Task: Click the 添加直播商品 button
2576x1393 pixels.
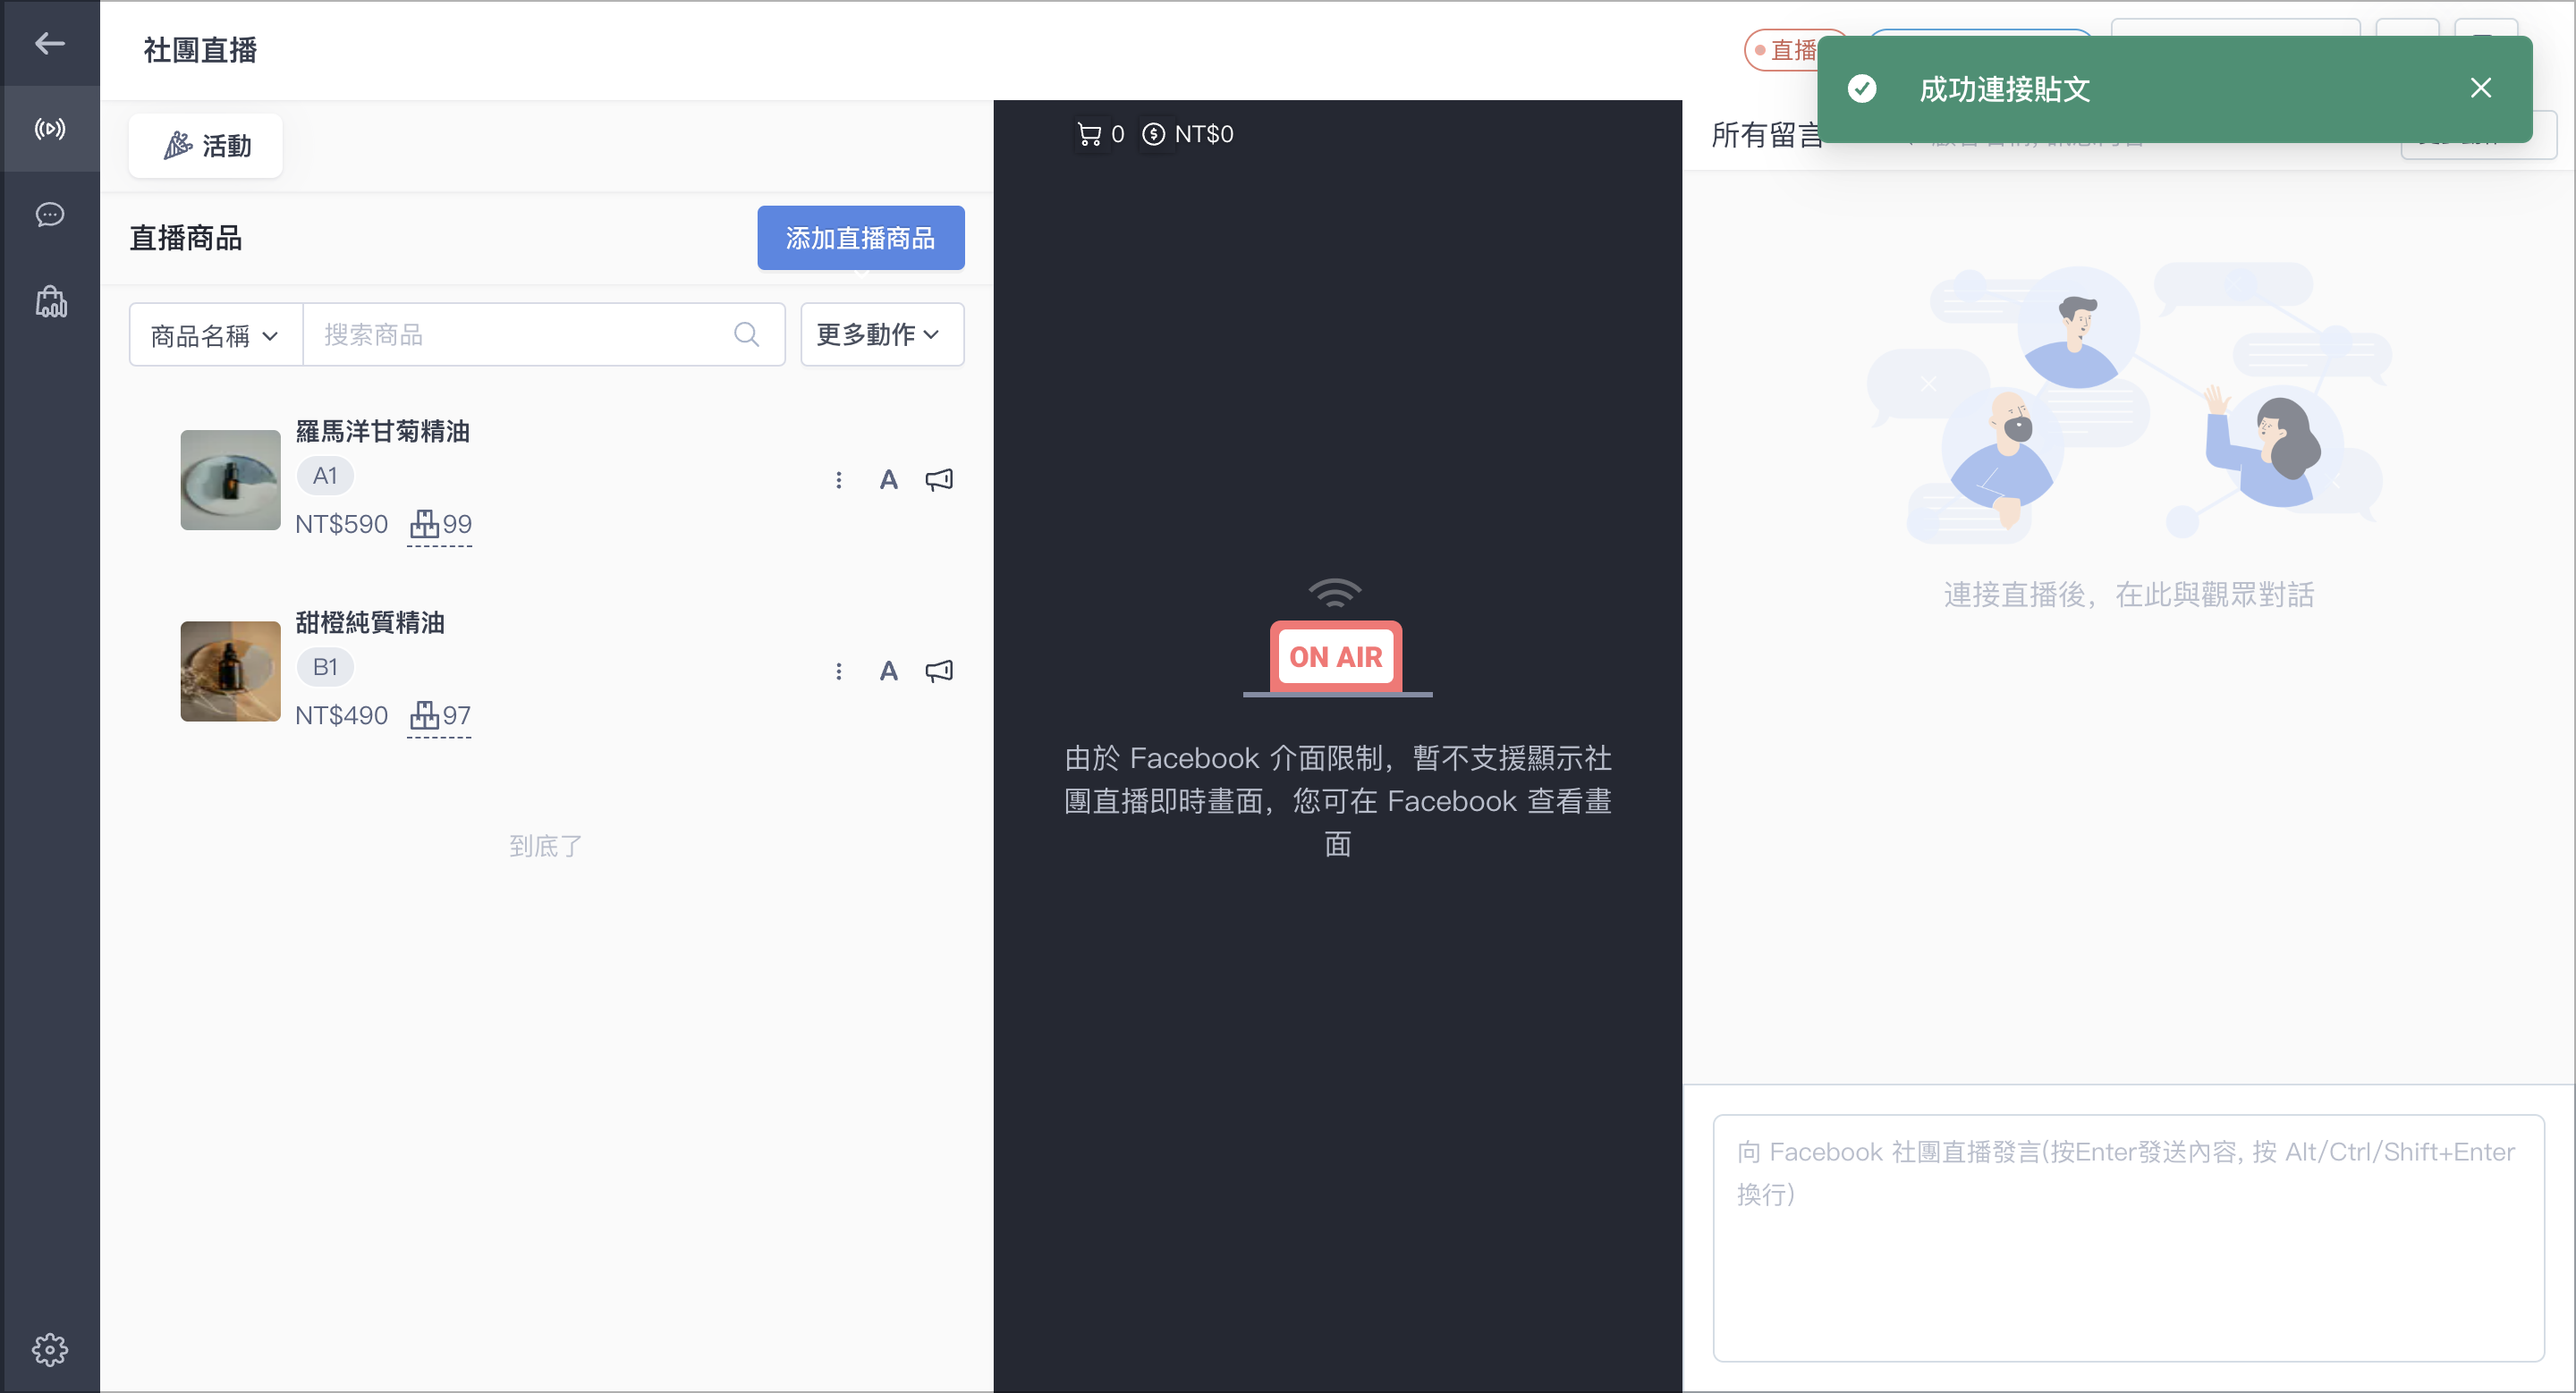Action: 860,238
